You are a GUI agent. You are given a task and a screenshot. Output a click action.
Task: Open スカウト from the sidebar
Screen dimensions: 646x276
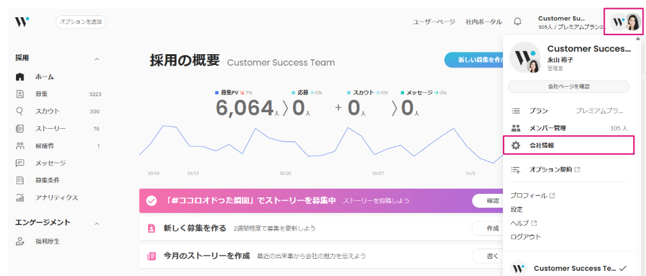47,112
